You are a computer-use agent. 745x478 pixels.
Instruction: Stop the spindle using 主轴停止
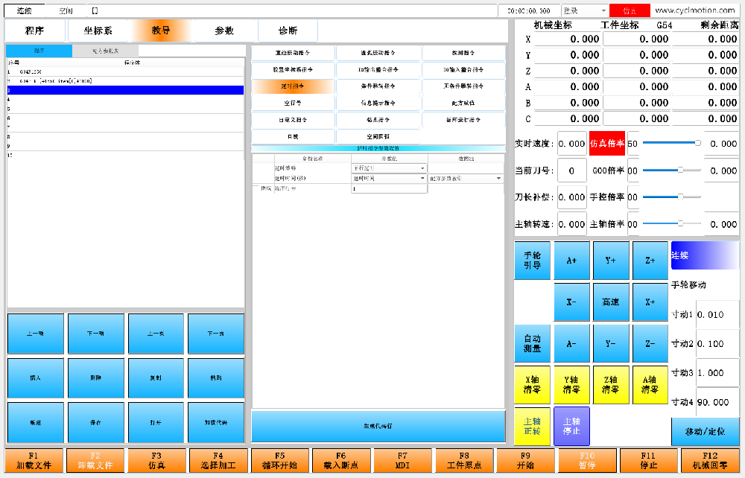[x=571, y=427]
